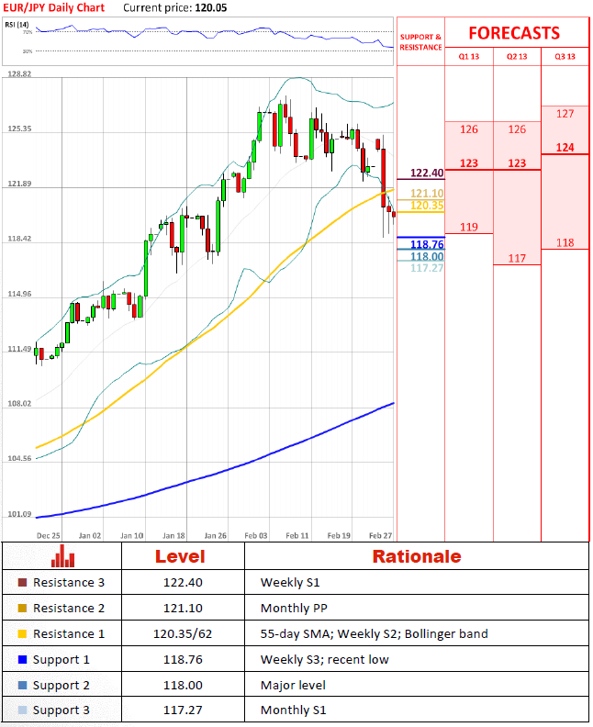Click the Q1 13 forecast value 119
This screenshot has width=593, height=727.
[469, 228]
